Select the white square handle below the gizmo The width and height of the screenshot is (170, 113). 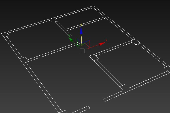tap(82, 51)
